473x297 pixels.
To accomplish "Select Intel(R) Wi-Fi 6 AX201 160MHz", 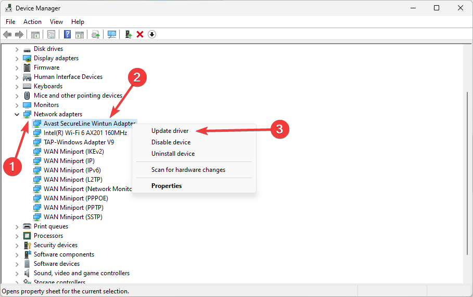I will [85, 133].
